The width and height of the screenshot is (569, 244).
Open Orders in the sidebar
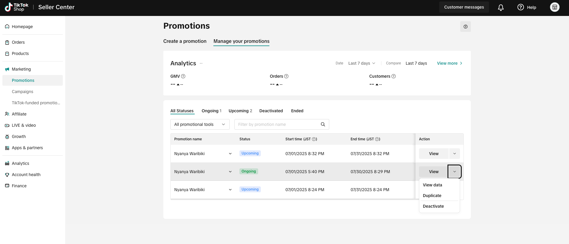(33, 42)
